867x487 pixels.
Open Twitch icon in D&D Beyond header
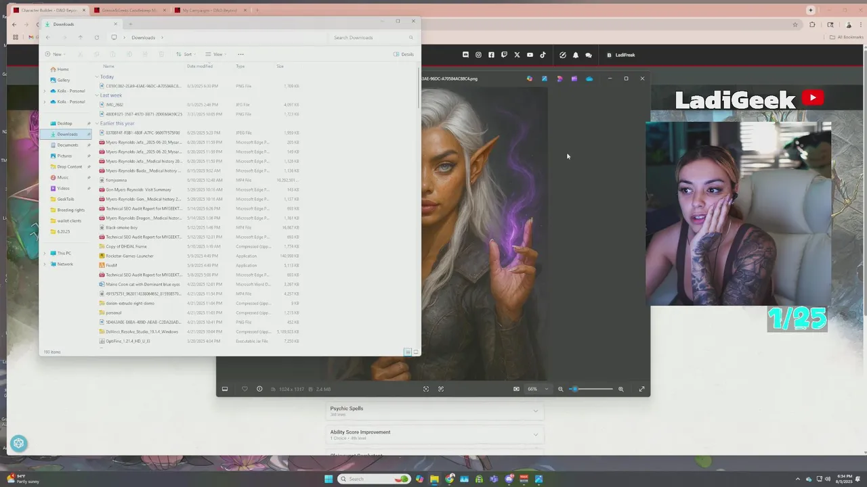(x=504, y=55)
